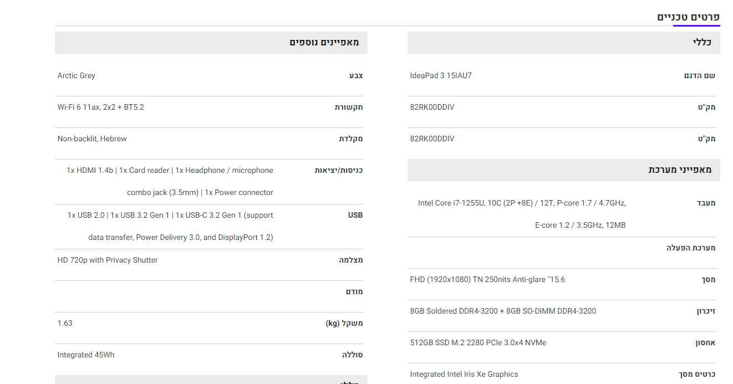Screen dimensions: 733x384
Task: Select the Wi-Fi 6 11ax connectivity value
Action: tap(101, 107)
